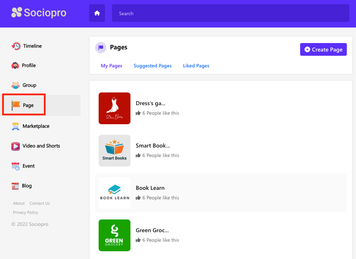Click the Video and Shorts play icon
Image resolution: width=356 pixels, height=259 pixels.
tap(16, 146)
